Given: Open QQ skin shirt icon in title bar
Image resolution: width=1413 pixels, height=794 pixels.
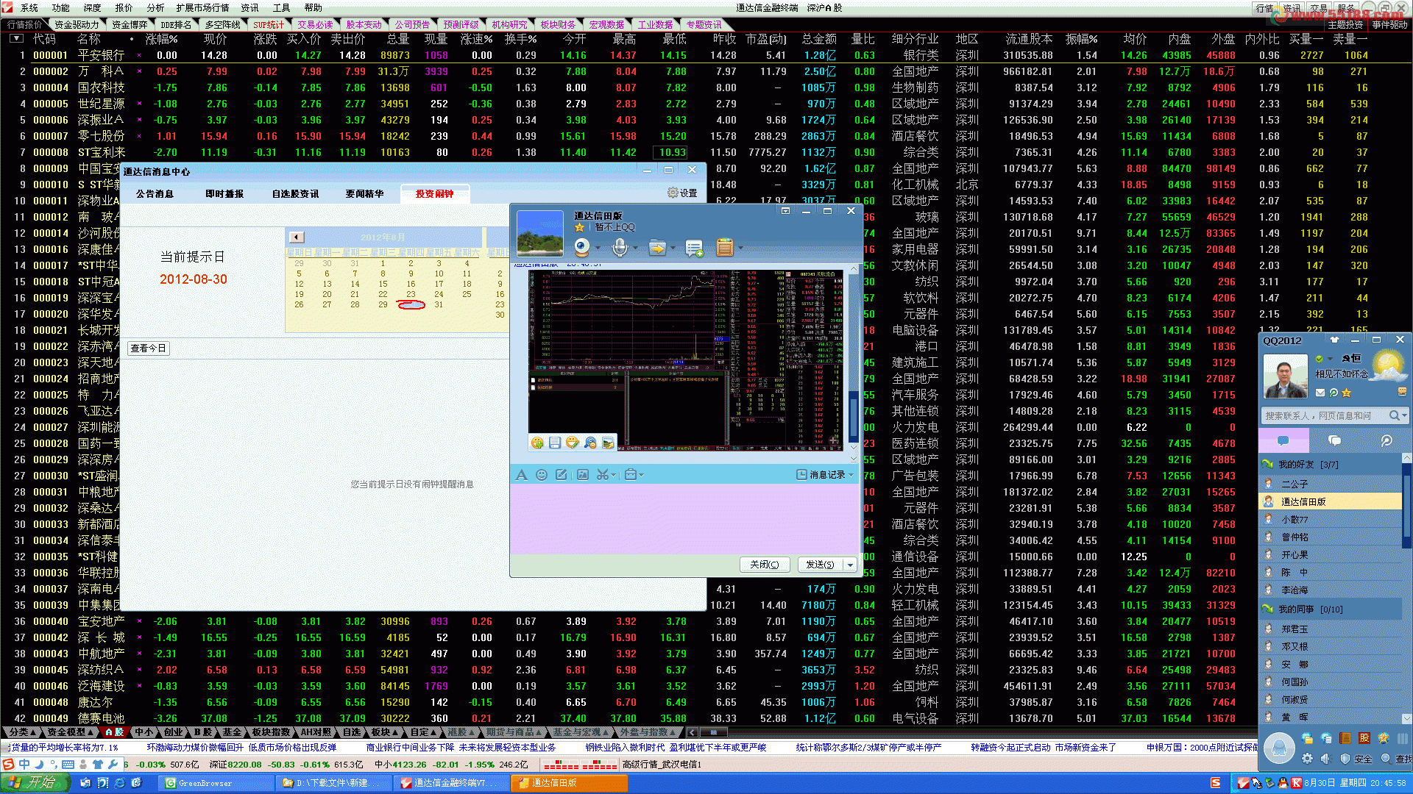Looking at the screenshot, I should (x=1334, y=340).
